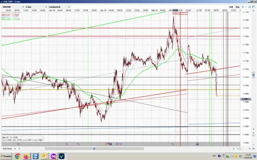Click the reset chart view icon
The height and width of the screenshot is (160, 257).
(x=253, y=149)
